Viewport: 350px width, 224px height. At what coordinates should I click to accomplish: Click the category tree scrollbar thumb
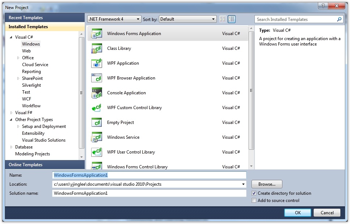pos(81,93)
